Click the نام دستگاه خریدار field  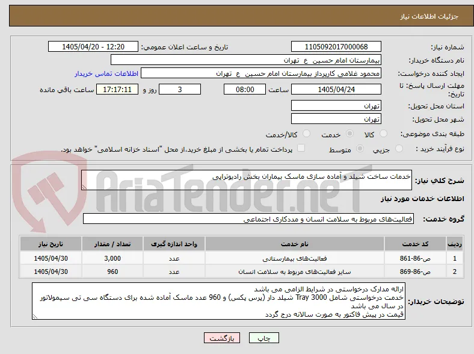click(x=246, y=60)
